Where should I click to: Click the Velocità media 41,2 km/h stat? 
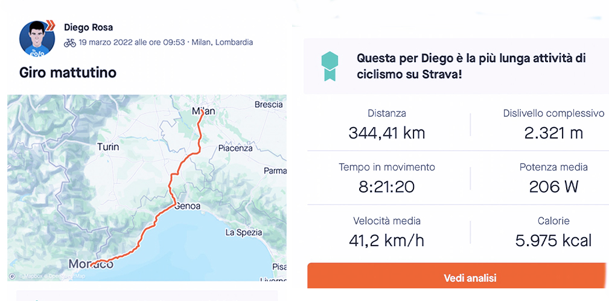[x=387, y=232]
